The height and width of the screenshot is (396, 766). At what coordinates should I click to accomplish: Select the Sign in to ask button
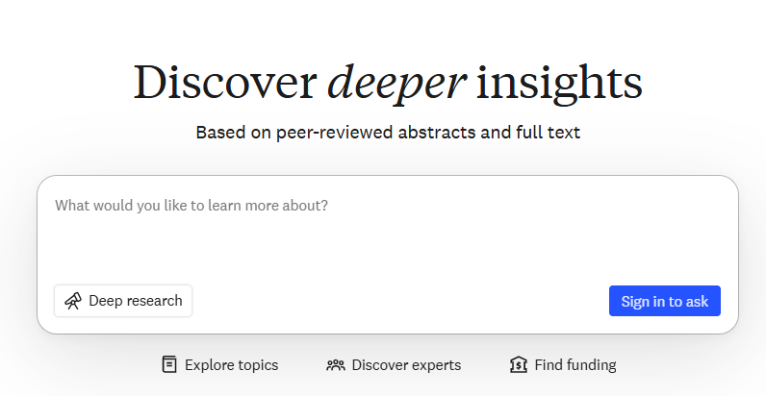coord(664,301)
